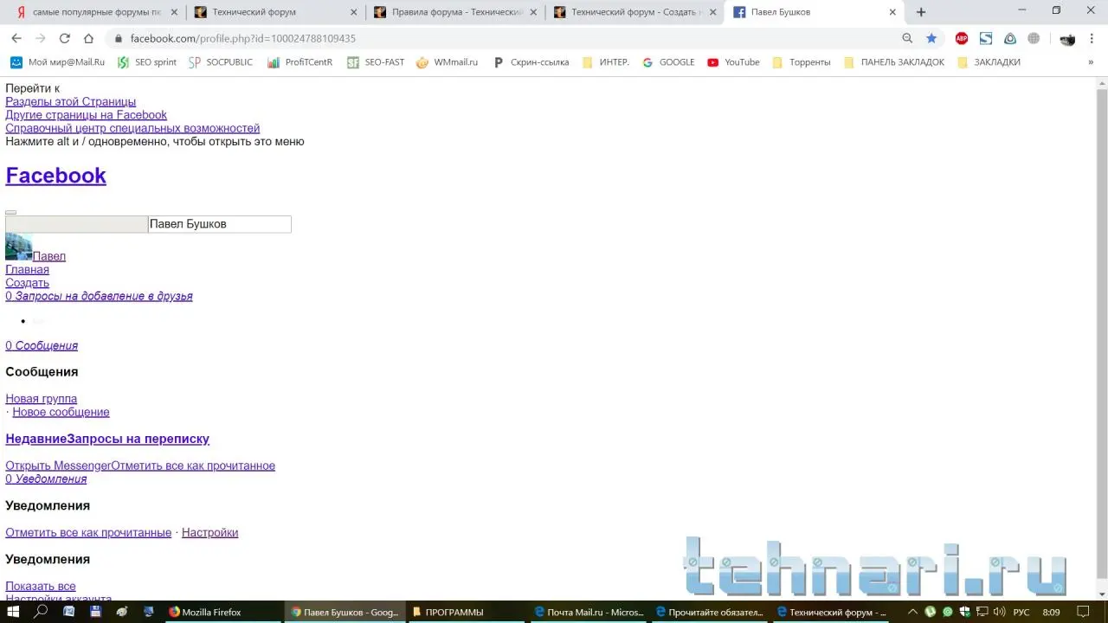
Task: Open SOCPUBLIC bookmark
Action: point(221,62)
